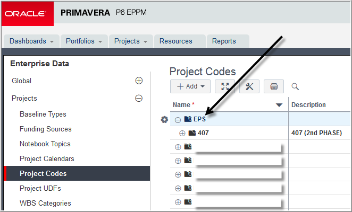
Task: Select Project Codes in sidebar
Action: [77, 173]
